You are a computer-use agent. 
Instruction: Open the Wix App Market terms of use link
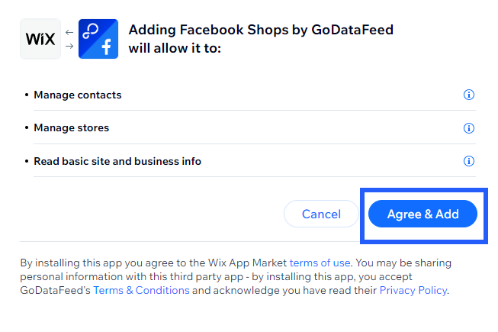[x=320, y=263]
